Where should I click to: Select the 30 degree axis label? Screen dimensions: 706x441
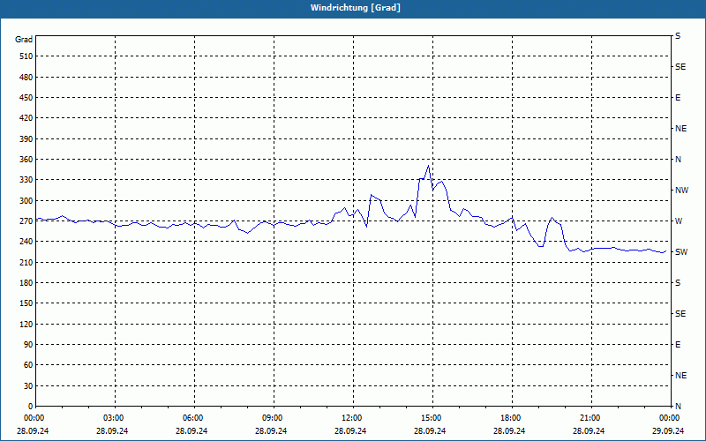[28, 385]
